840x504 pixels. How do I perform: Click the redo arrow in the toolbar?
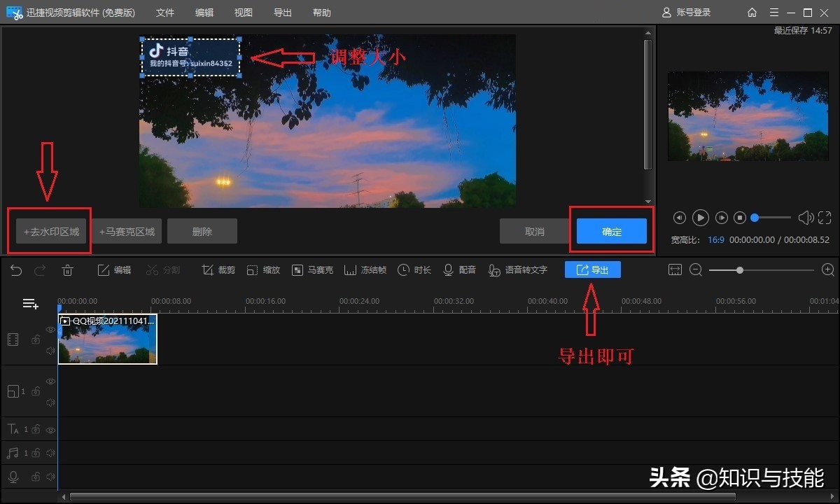pos(41,270)
